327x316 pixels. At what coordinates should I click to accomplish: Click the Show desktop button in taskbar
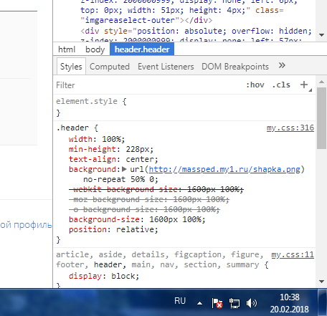point(323,302)
